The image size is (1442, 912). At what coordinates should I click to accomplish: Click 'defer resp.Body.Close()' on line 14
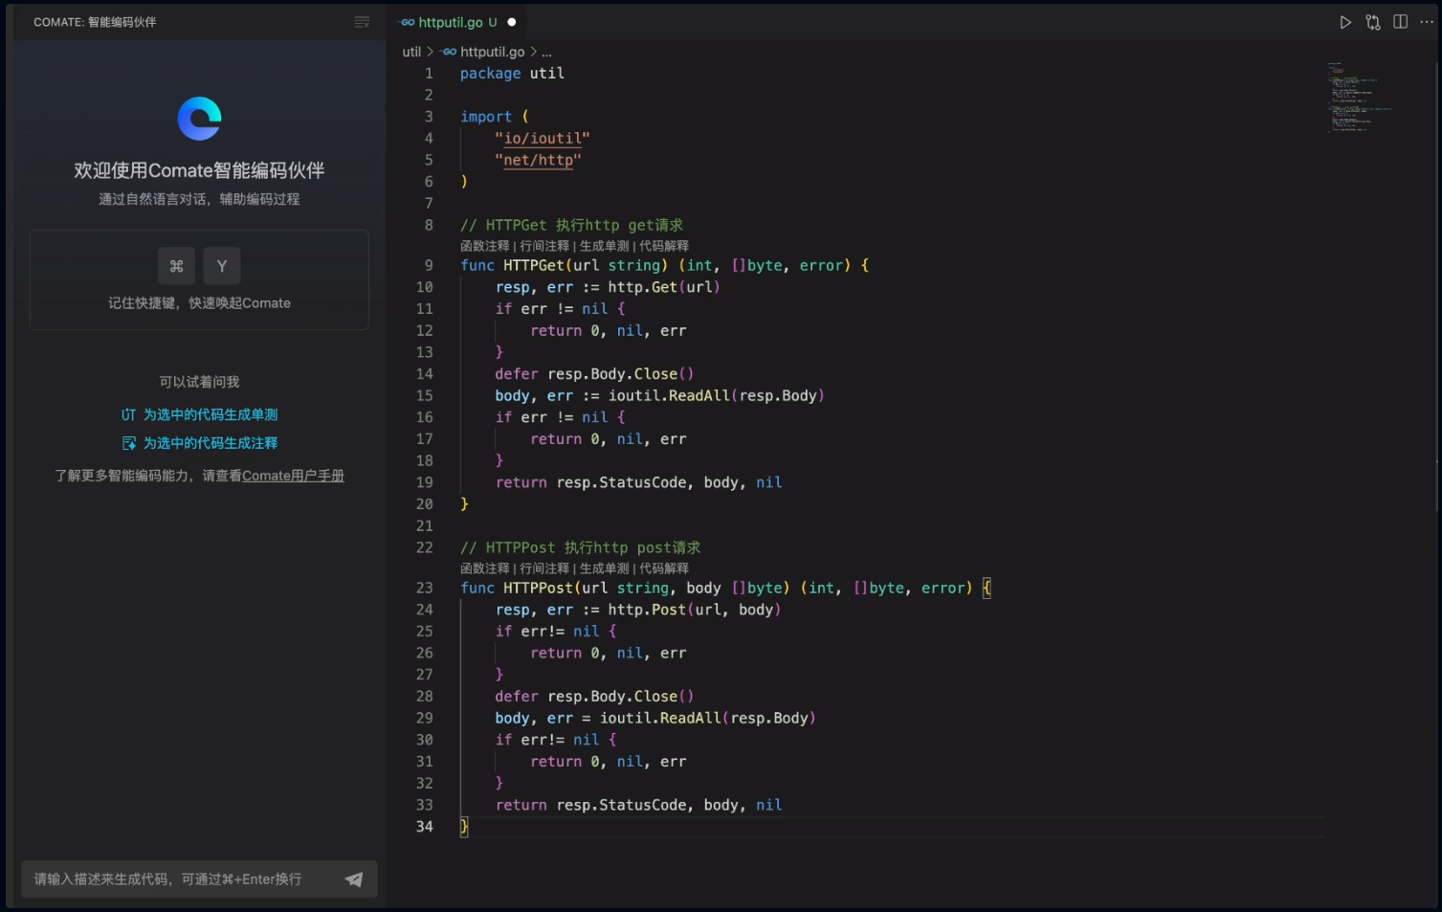tap(594, 374)
